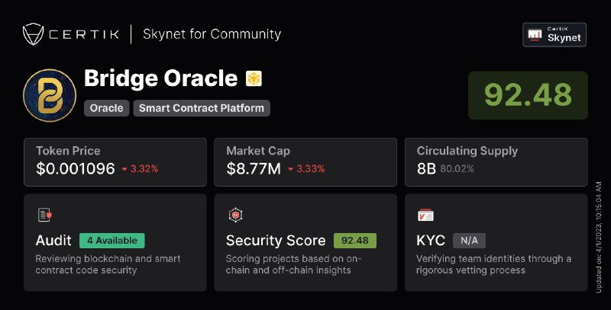This screenshot has height=310, width=611.
Task: Click the Market Cap label
Action: (x=258, y=151)
